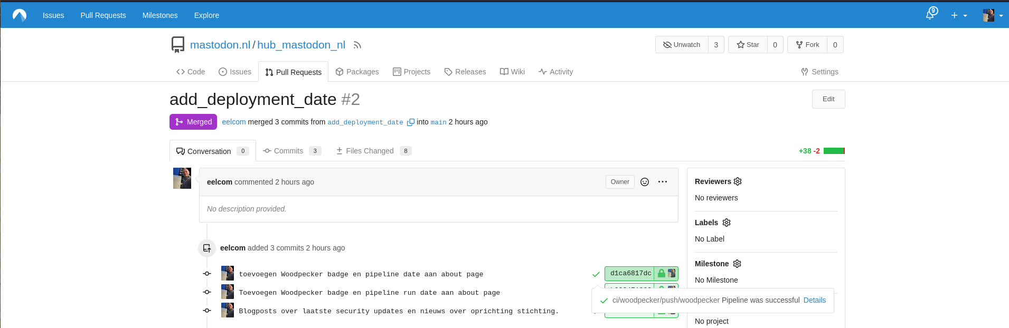Open Reviewers gear settings
The width and height of the screenshot is (1009, 328).
click(x=738, y=181)
